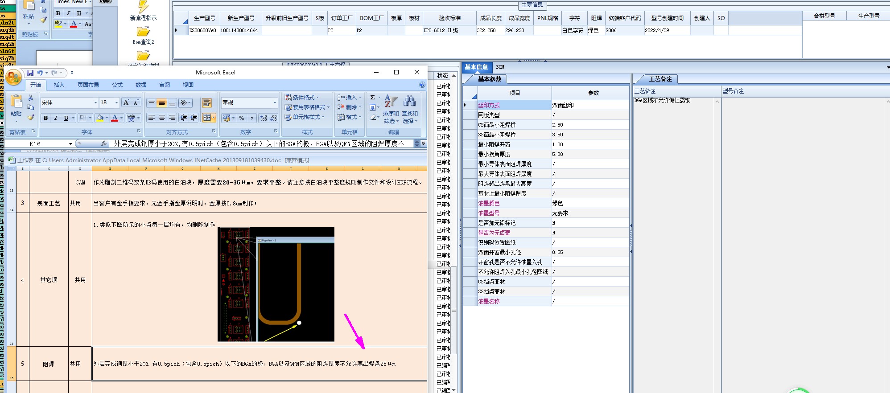Apply font color in background editor toolbar
This screenshot has height=393, width=890.
point(74,24)
